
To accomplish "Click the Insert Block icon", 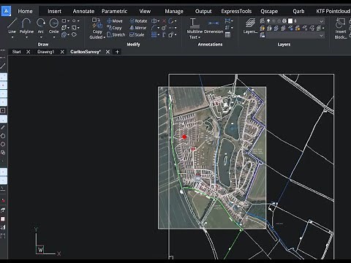I will point(341,28).
